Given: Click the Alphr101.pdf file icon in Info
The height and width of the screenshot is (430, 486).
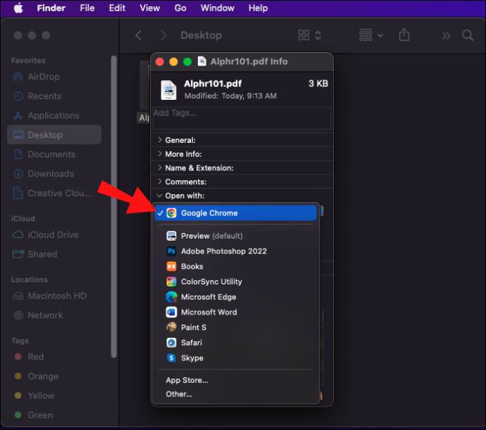Looking at the screenshot, I should click(x=168, y=90).
